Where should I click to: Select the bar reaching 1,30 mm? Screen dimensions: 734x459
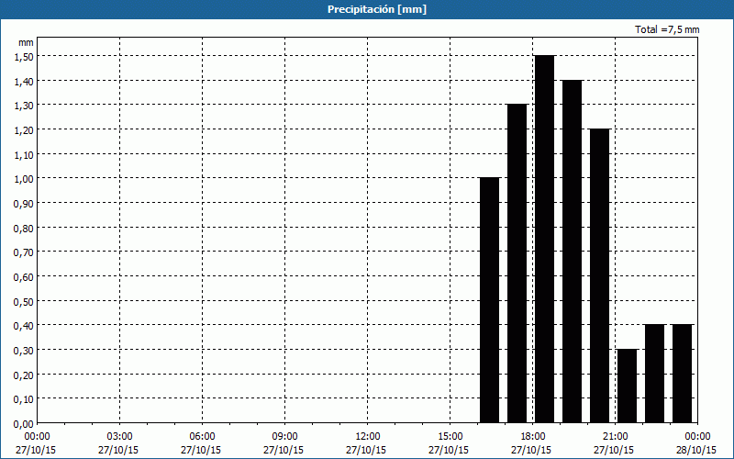click(x=517, y=263)
